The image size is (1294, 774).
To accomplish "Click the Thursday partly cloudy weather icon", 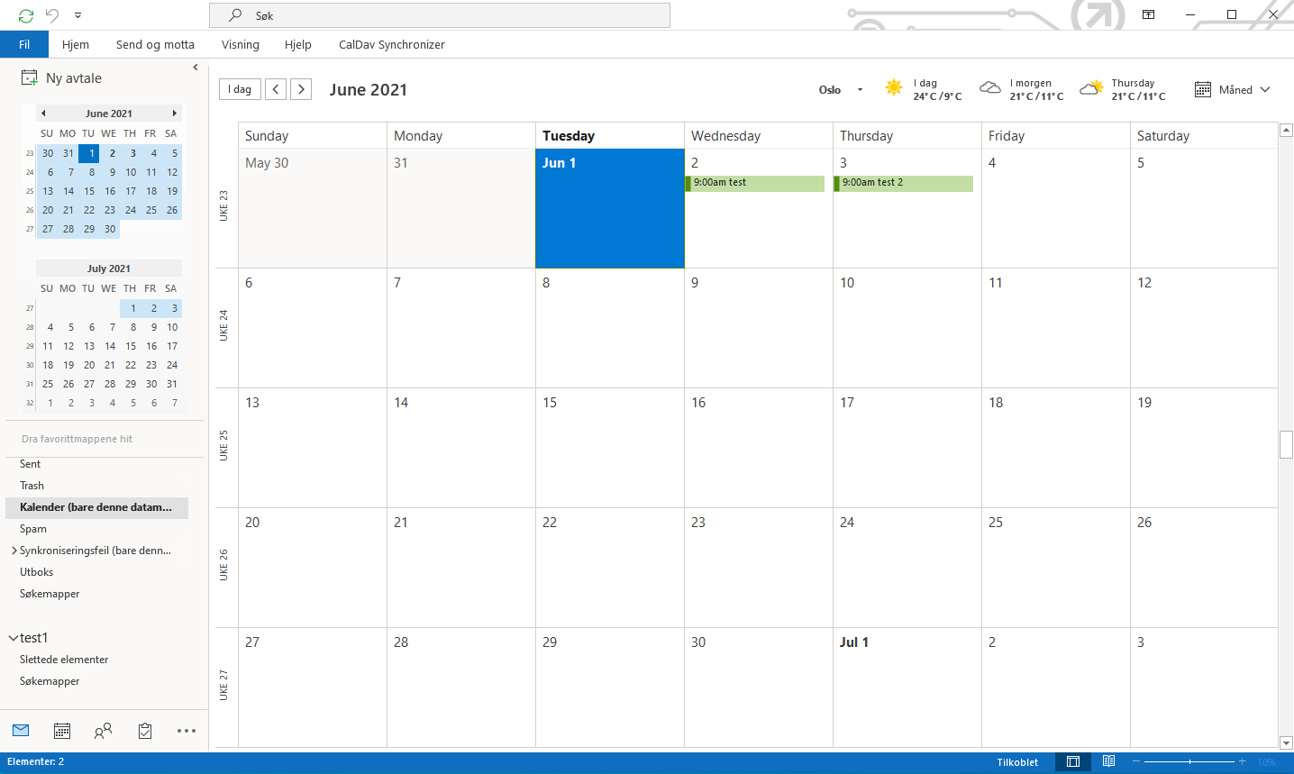I will coord(1092,87).
